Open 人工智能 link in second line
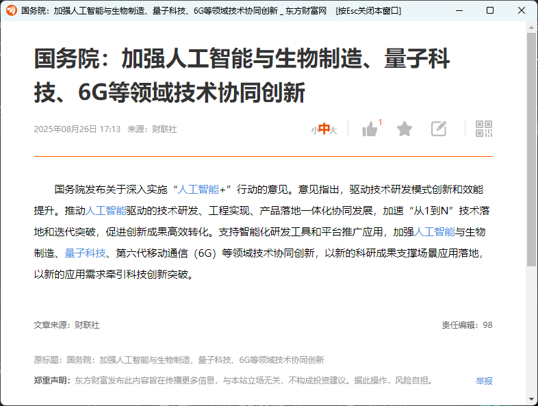The height and width of the screenshot is (406, 538). (105, 211)
